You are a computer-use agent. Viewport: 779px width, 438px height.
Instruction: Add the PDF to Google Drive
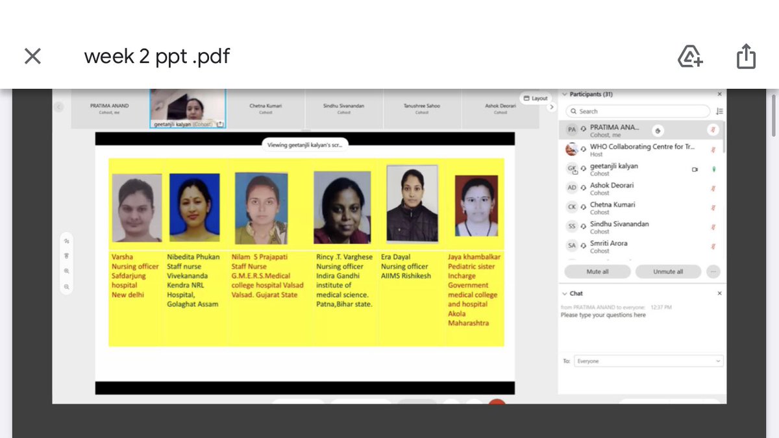(x=690, y=56)
